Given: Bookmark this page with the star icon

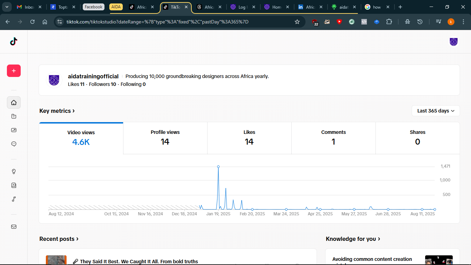Looking at the screenshot, I should click(297, 22).
